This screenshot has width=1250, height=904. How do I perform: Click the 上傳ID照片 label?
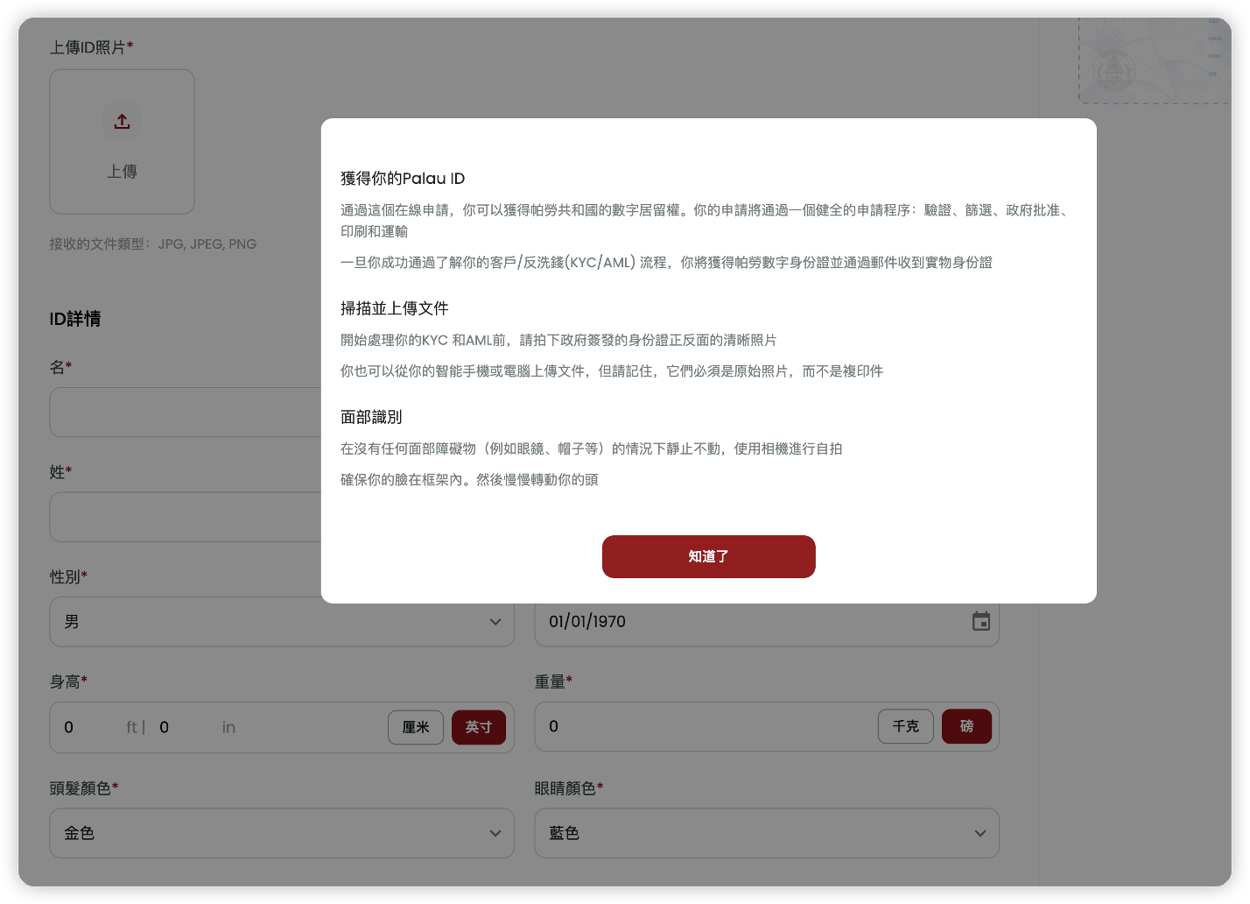tap(91, 47)
